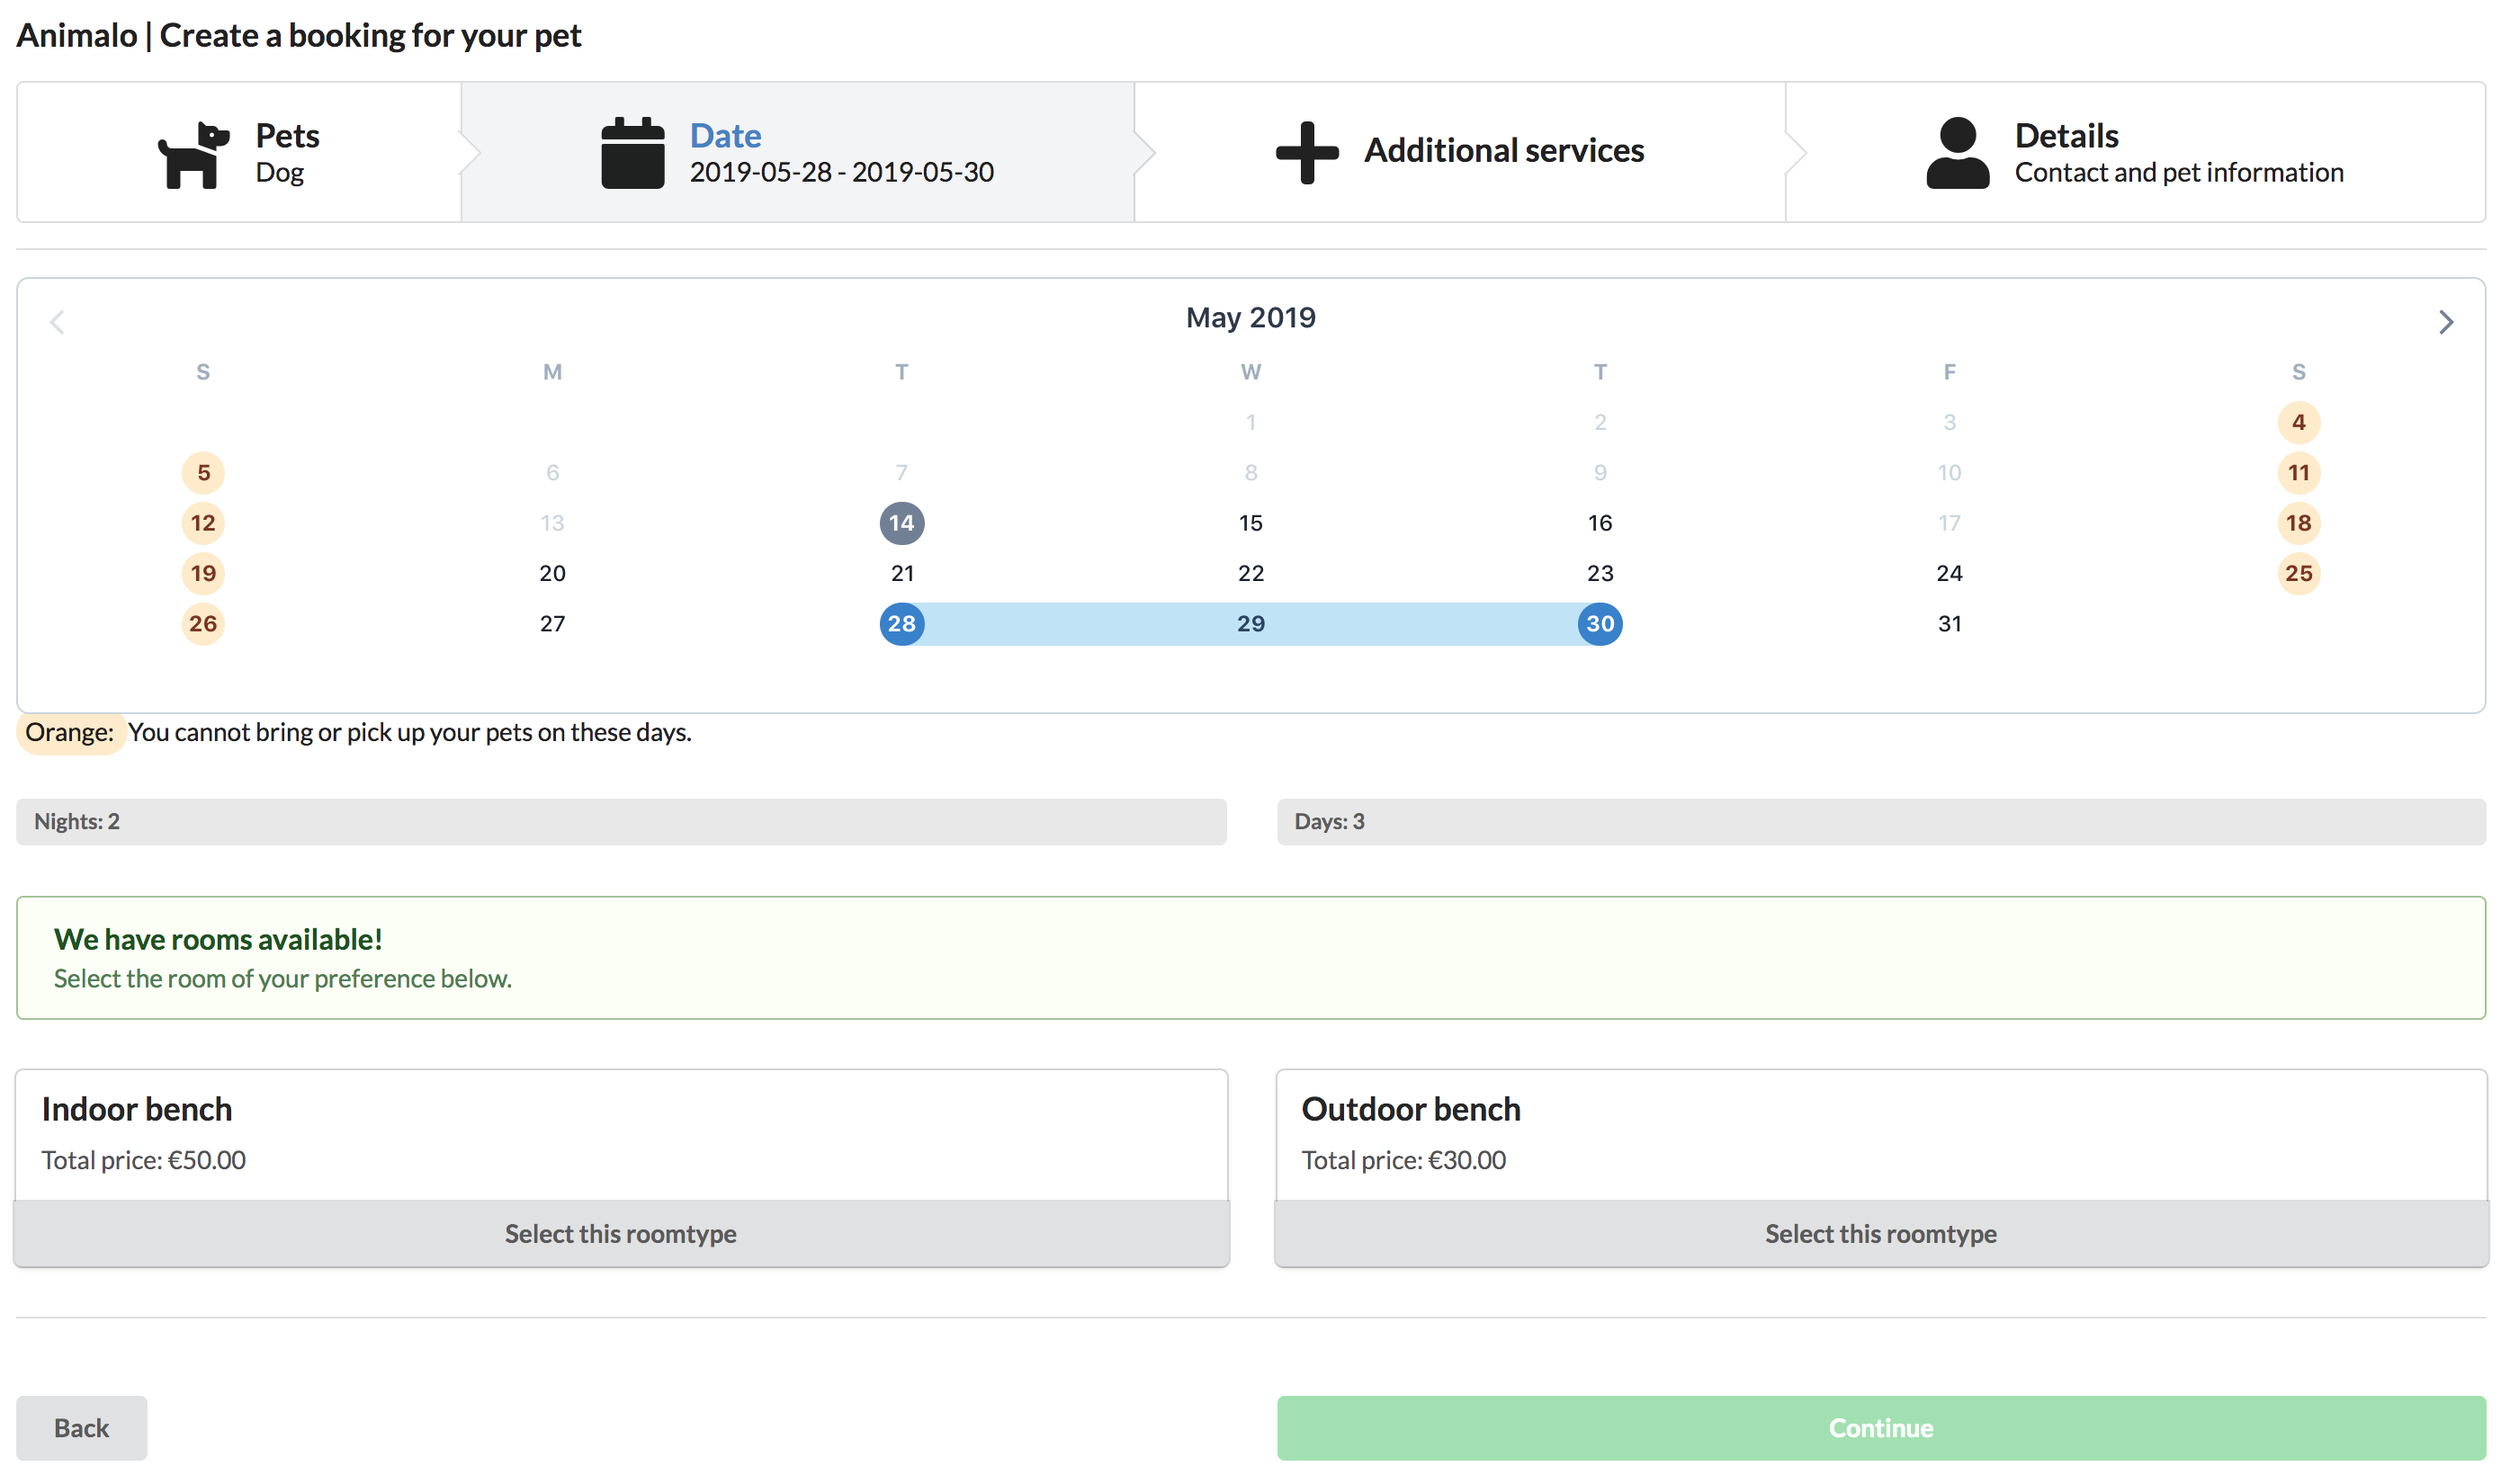The image size is (2510, 1484).
Task: Go to next month with right chevron
Action: click(2445, 322)
